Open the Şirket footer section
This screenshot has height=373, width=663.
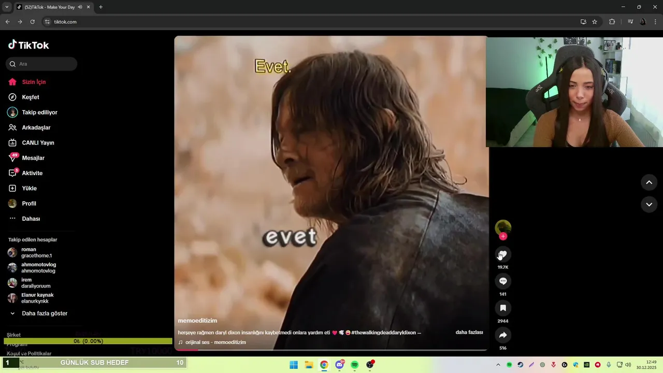tap(13, 335)
